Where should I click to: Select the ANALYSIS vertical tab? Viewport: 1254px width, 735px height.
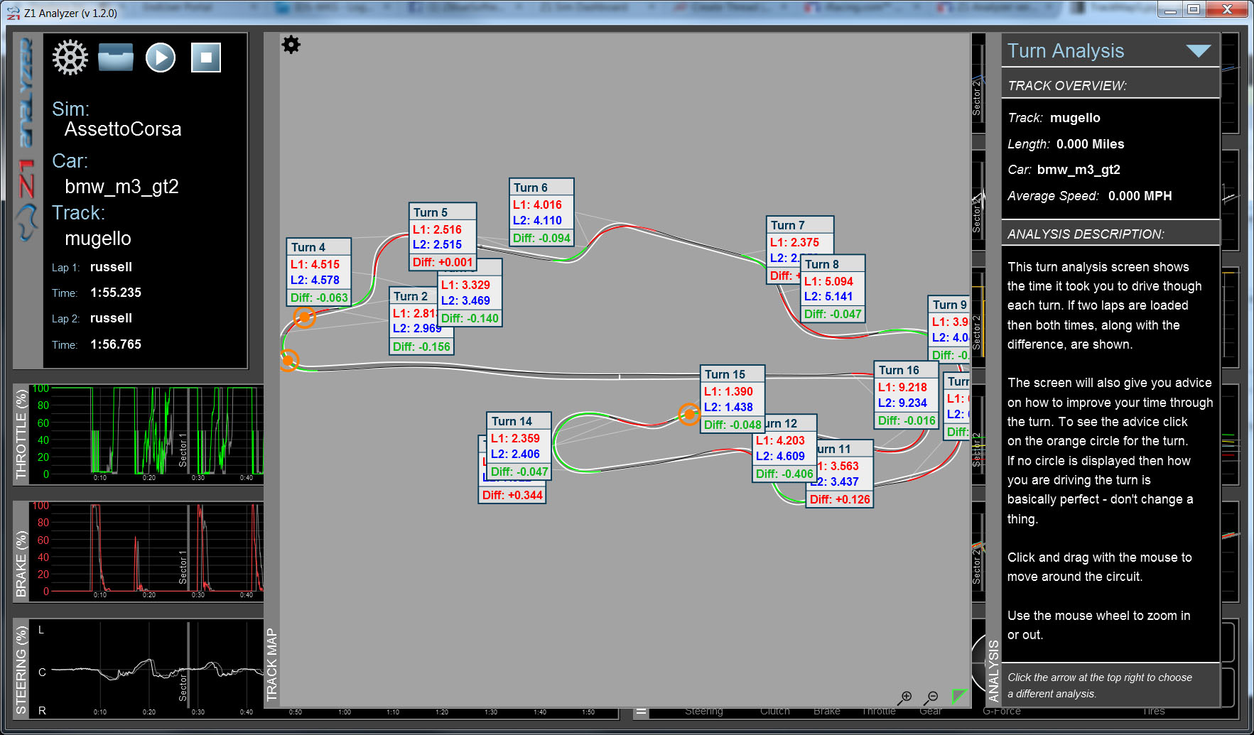[x=993, y=671]
